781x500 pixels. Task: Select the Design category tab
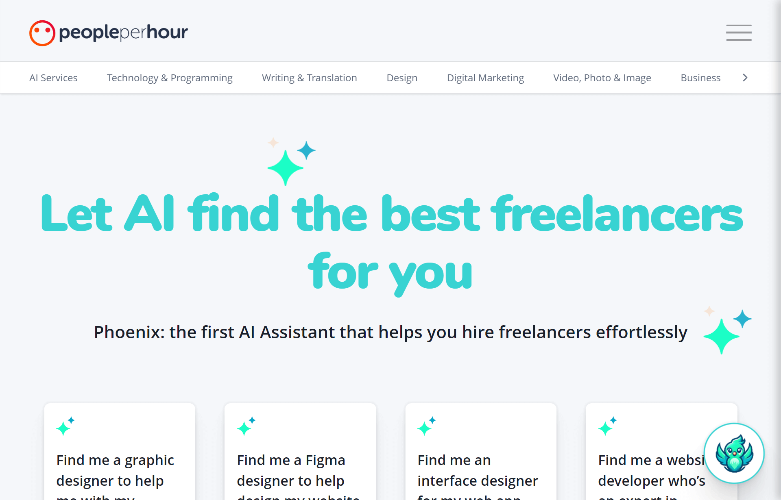(x=402, y=77)
